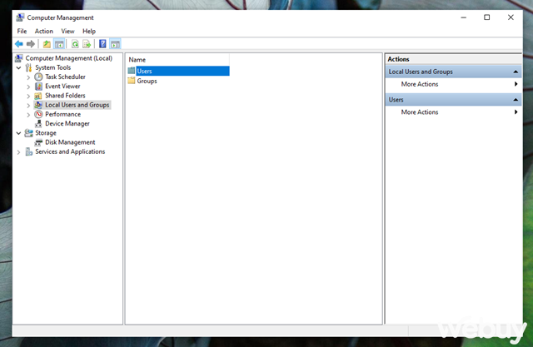This screenshot has height=347, width=533.
Task: Open Help via the blue question mark icon
Action: [102, 43]
